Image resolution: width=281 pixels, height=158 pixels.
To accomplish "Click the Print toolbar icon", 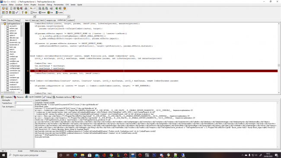I will coord(26,8).
